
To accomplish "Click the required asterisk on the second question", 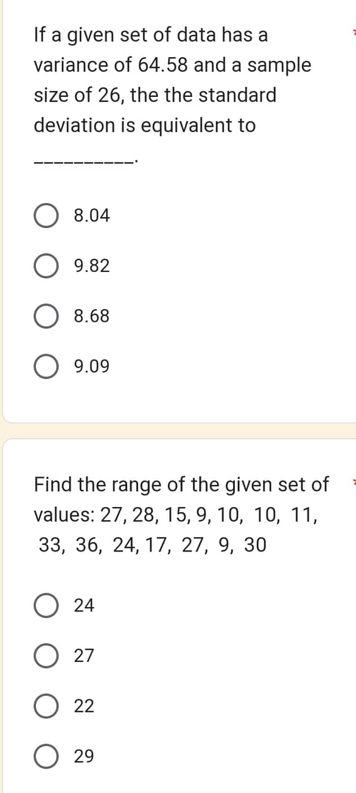I will pyautogui.click(x=353, y=480).
